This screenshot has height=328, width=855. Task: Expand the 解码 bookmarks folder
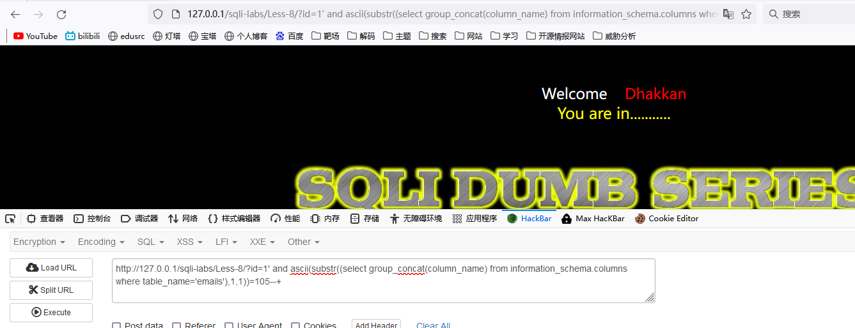(361, 36)
